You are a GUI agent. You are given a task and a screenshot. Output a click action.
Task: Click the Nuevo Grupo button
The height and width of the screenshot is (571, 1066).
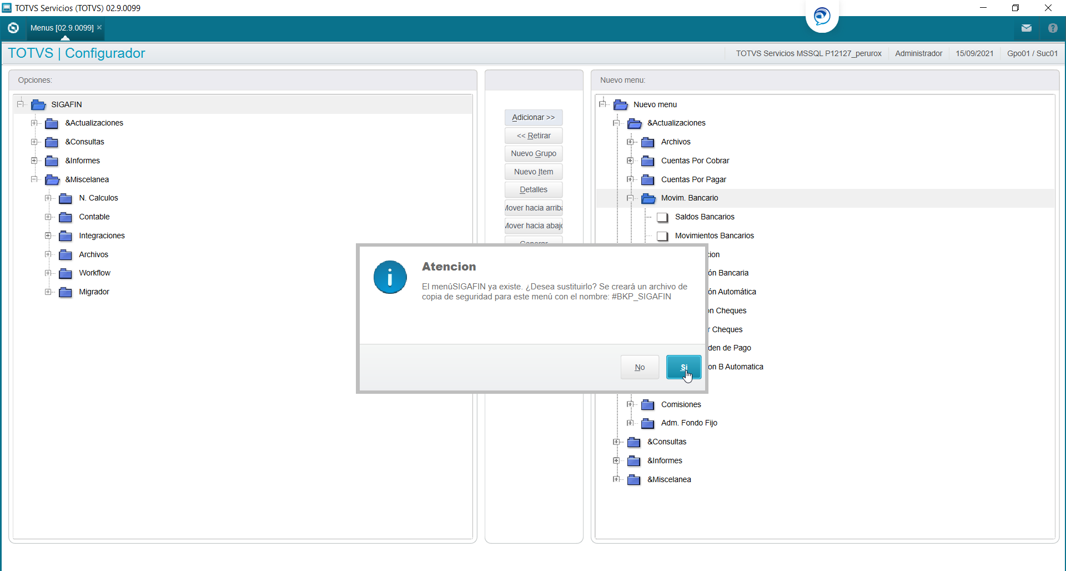click(x=534, y=153)
